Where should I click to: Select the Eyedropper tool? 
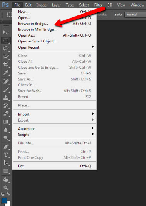[x=6, y=73]
